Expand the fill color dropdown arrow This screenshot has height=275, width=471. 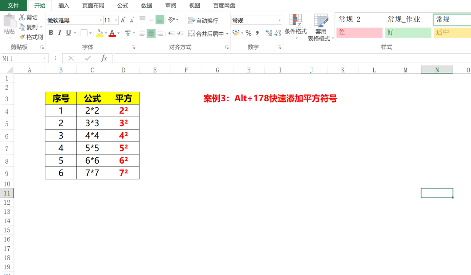pyautogui.click(x=106, y=33)
